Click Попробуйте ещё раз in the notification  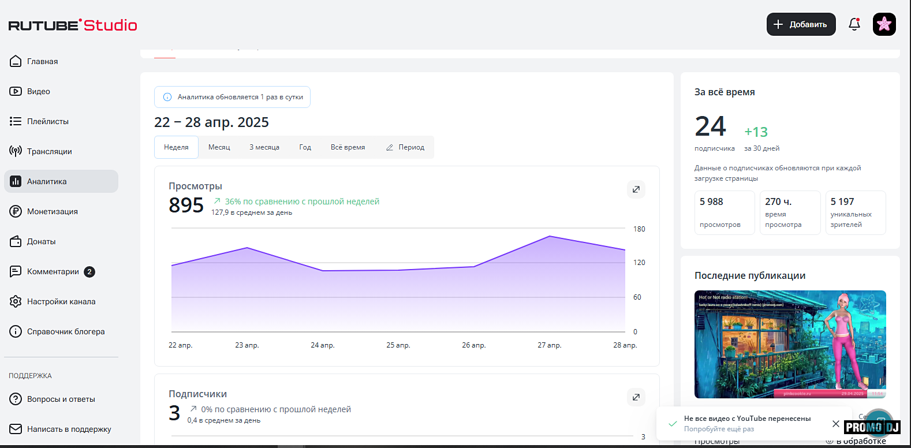[719, 429]
